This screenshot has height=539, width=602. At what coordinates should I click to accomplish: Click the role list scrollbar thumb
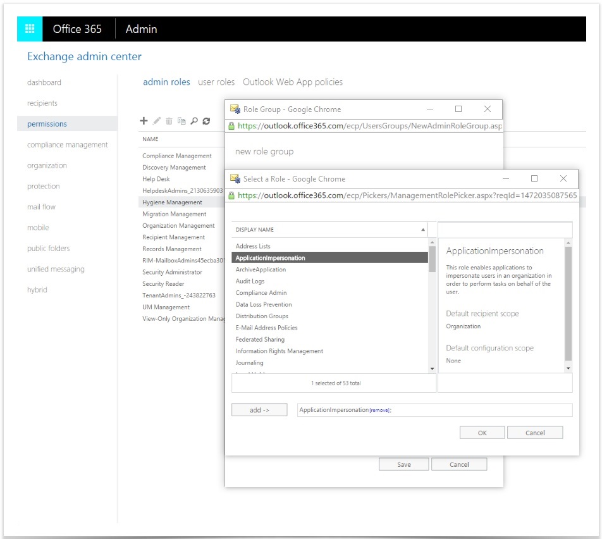[433, 259]
